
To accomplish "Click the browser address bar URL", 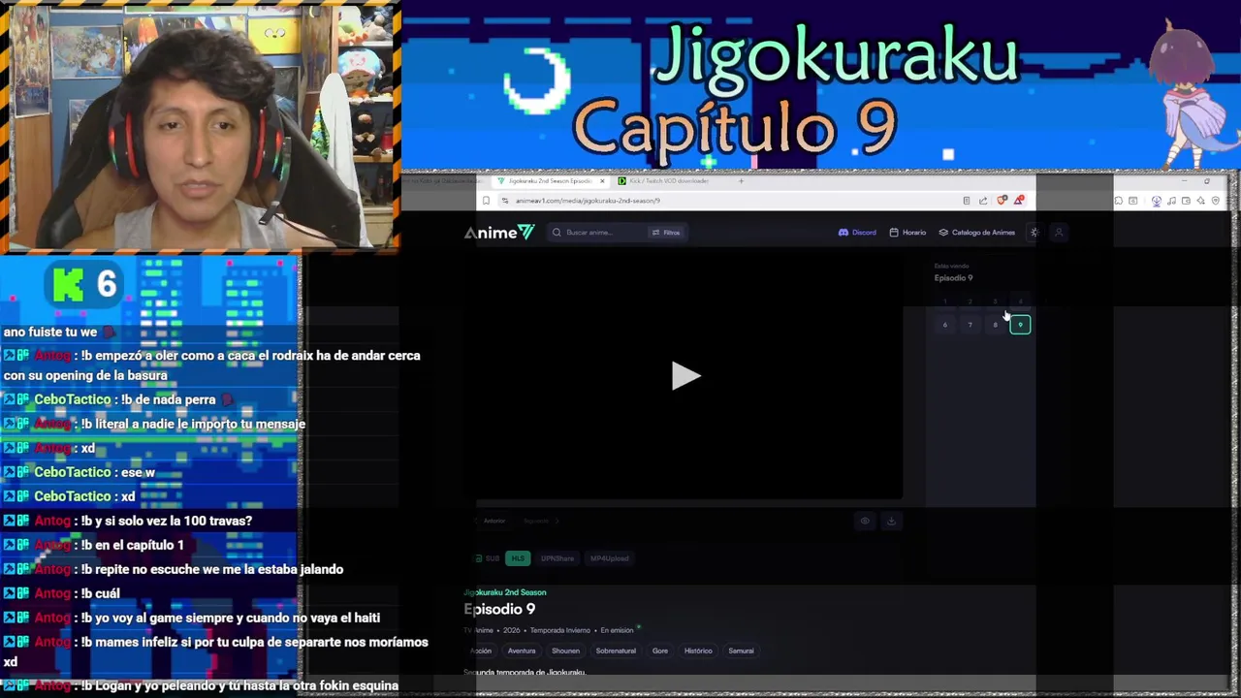I will point(588,201).
